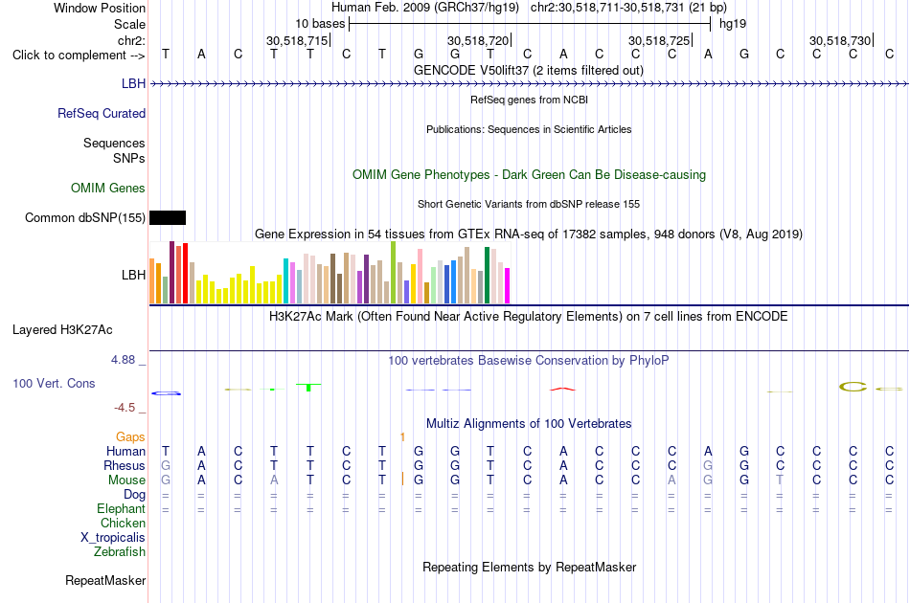Click 'Multiz Alignments of 100 Vertebrates' title

[529, 424]
